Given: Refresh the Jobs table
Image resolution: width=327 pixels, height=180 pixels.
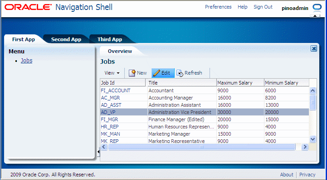Looking at the screenshot, I should click(190, 73).
